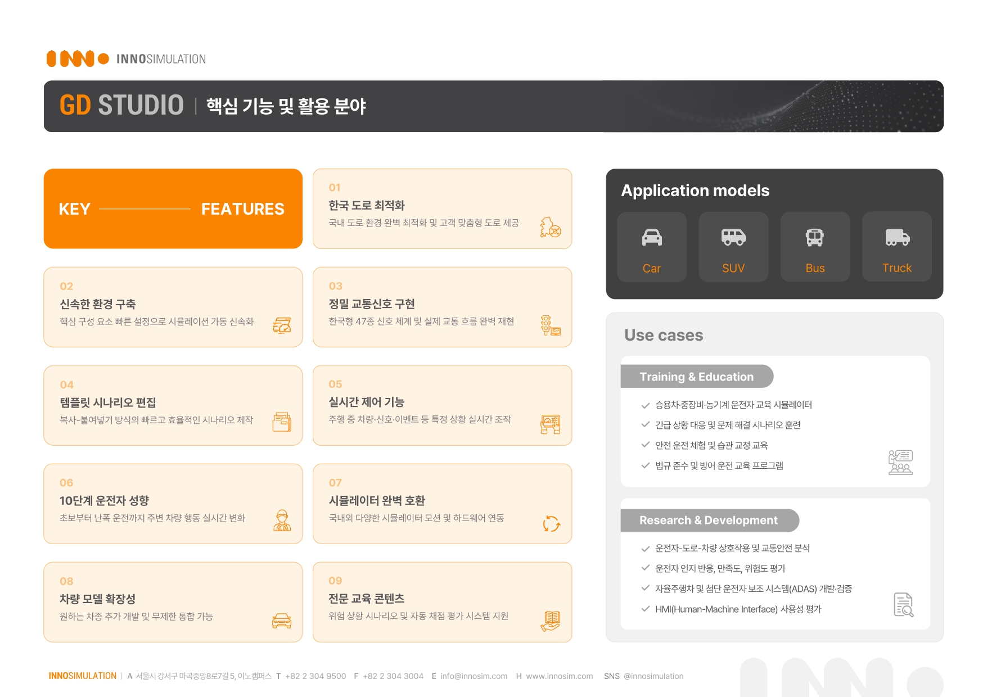Click the clipboard template icon in card 04
Image resolution: width=987 pixels, height=697 pixels.
click(x=282, y=422)
